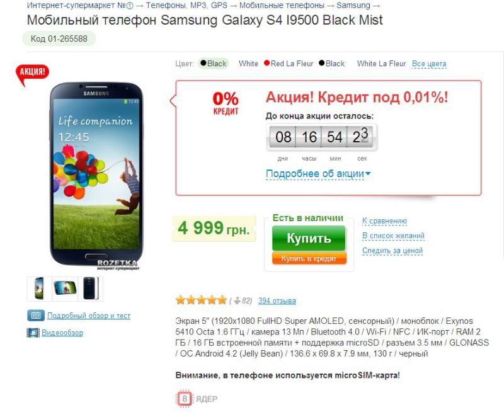
Task: Open the third thumbnail showing phone back
Action: (91, 288)
